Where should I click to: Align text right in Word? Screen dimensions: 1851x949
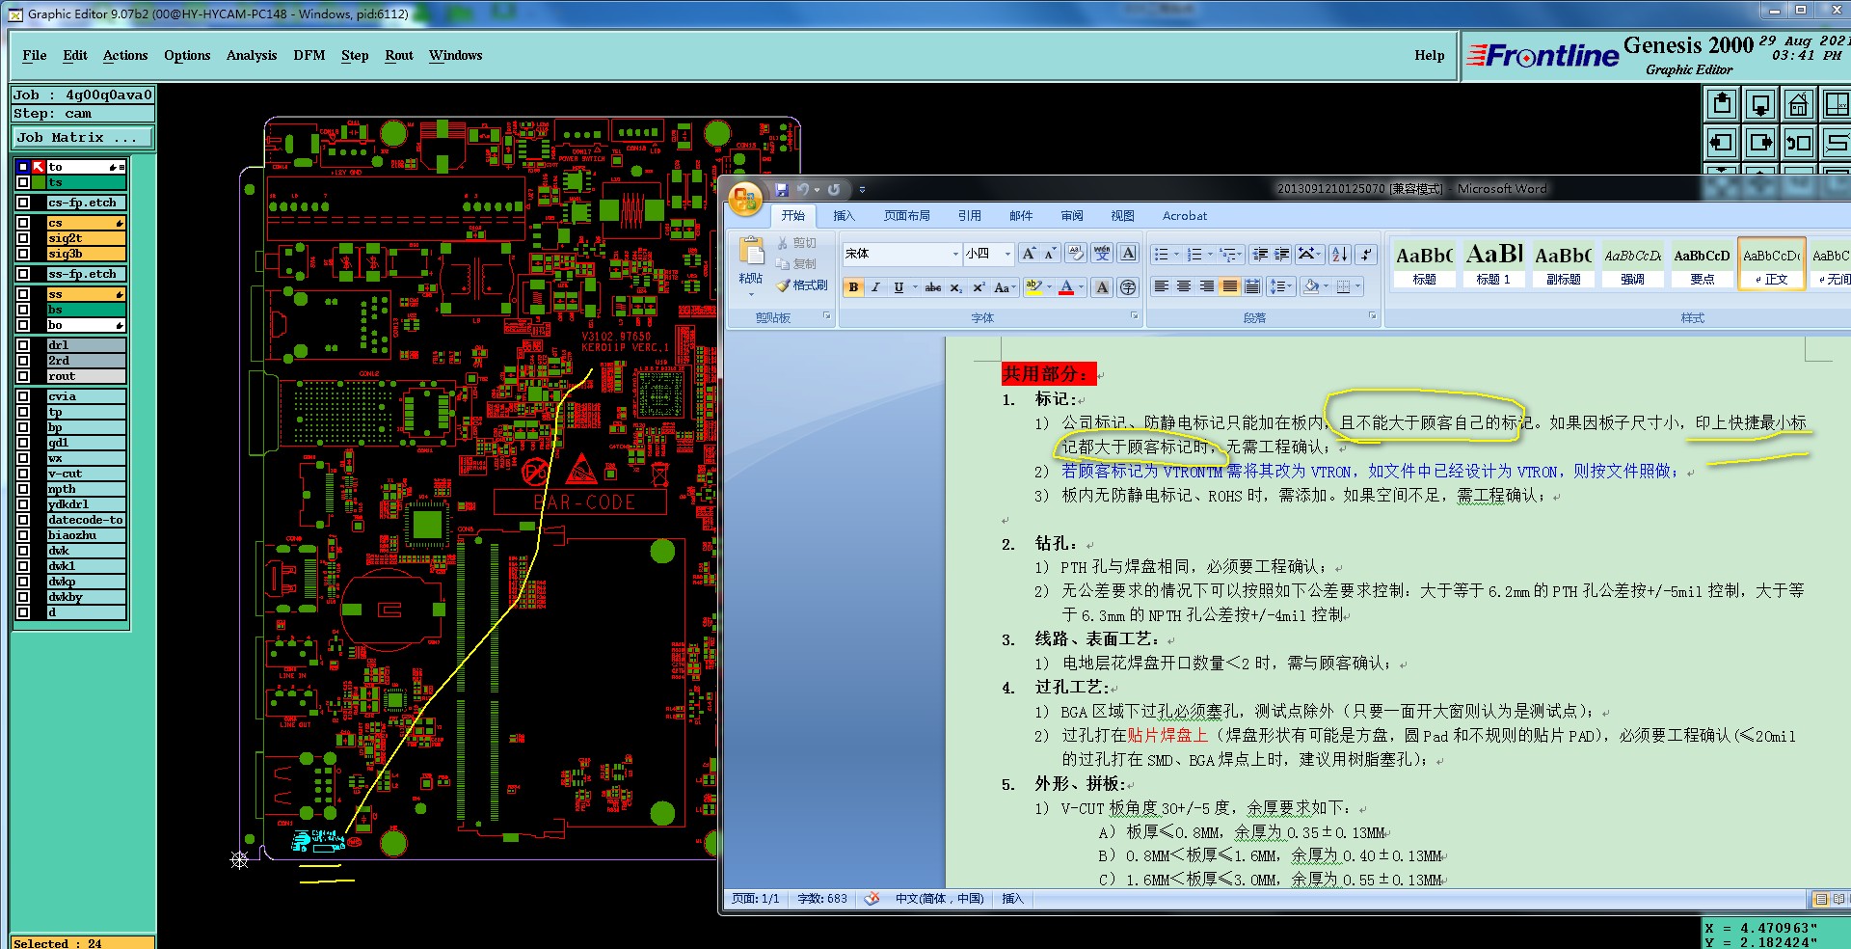(1207, 286)
